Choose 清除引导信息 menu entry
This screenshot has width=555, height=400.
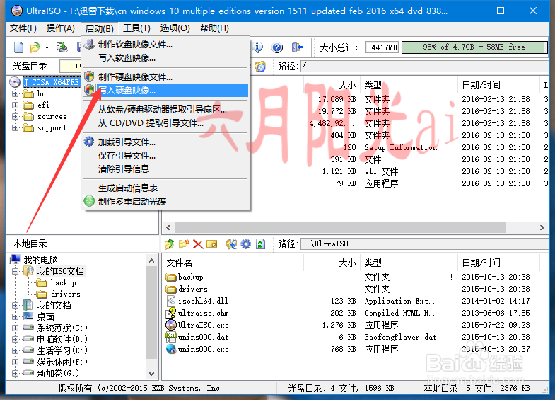(165, 169)
